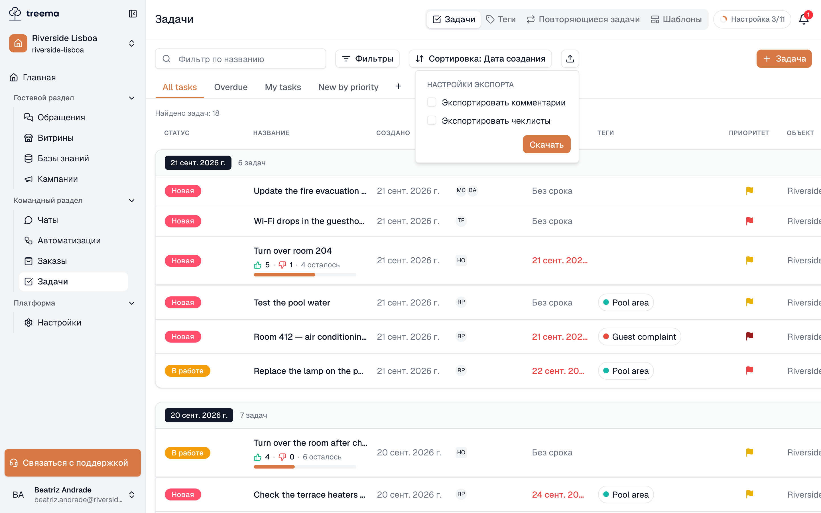Go to Главная home page
Viewport: 821px width, 513px height.
pos(73,77)
